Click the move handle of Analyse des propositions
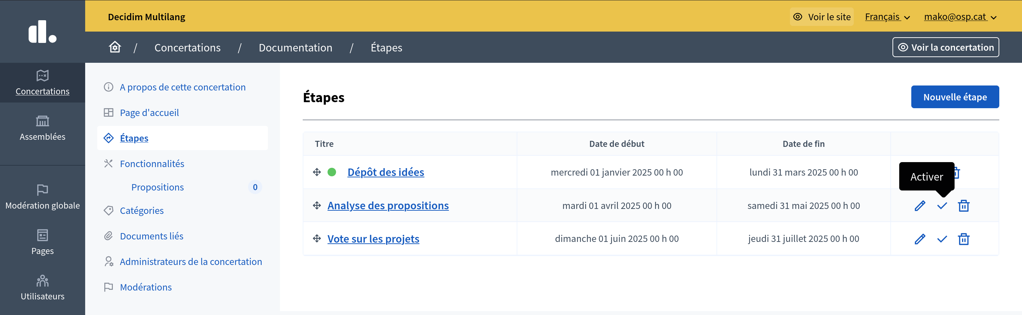This screenshot has height=315, width=1022. pos(317,205)
